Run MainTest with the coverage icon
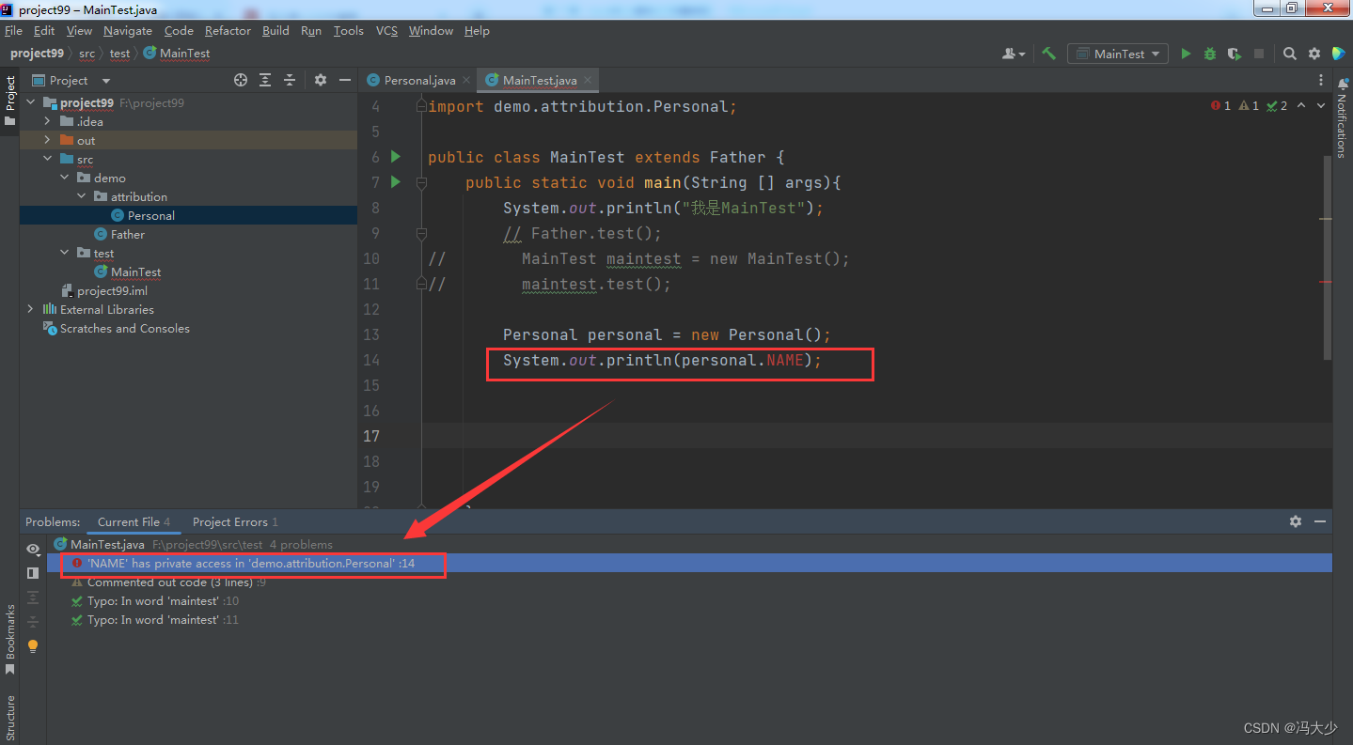The height and width of the screenshot is (745, 1353). pyautogui.click(x=1234, y=54)
